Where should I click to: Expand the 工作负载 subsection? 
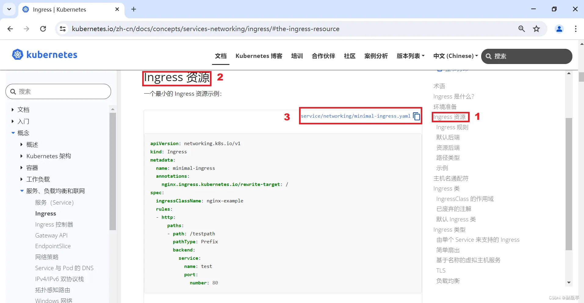click(21, 179)
